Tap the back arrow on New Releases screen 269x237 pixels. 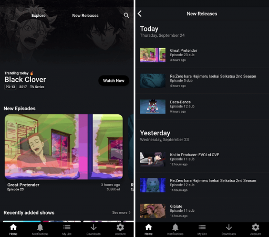click(140, 14)
